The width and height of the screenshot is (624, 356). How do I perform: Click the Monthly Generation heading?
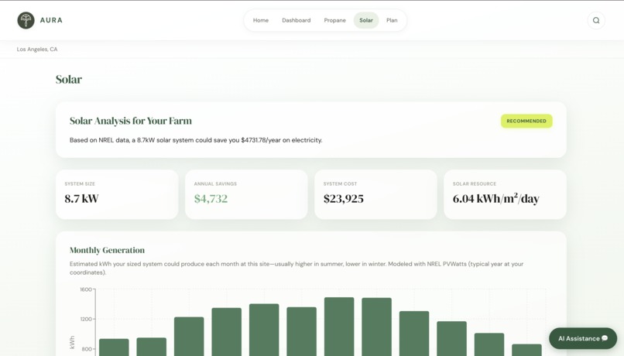click(x=107, y=250)
